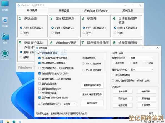165x123 pixels.
Task: Select 禁用 under 3 小组件 panel
Action: coord(84,33)
